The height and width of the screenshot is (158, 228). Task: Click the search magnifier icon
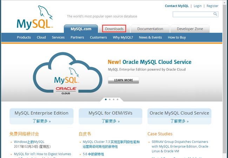[215, 14]
